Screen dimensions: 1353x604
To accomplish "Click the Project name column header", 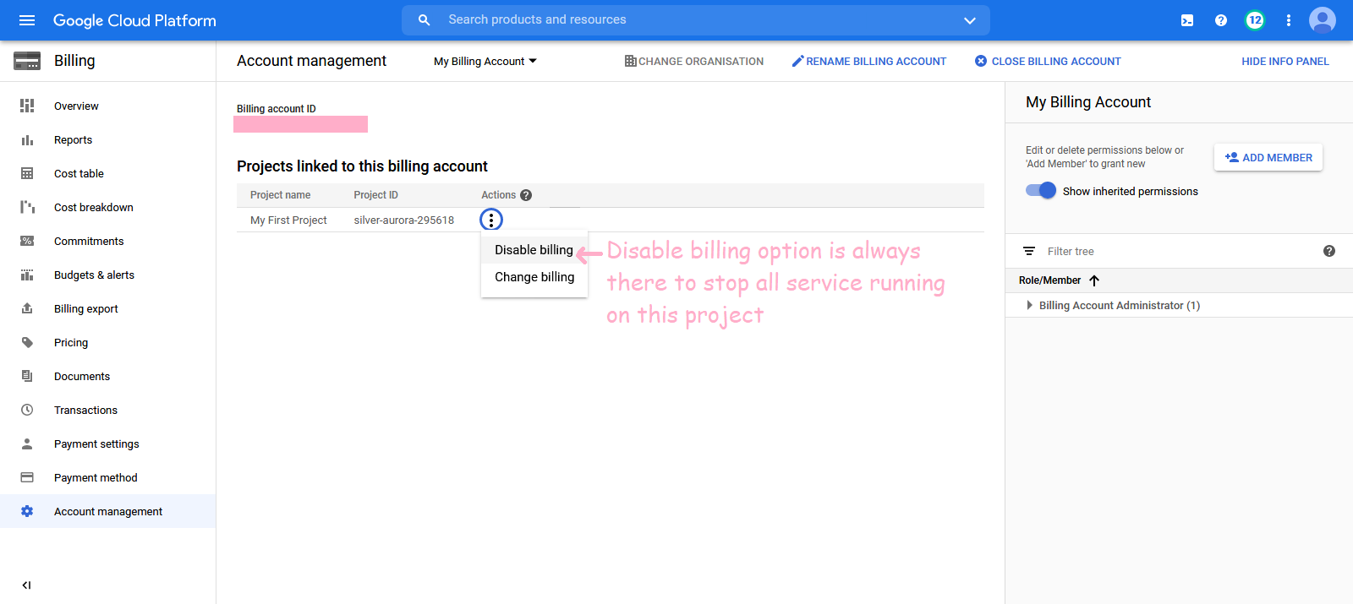I will (280, 195).
